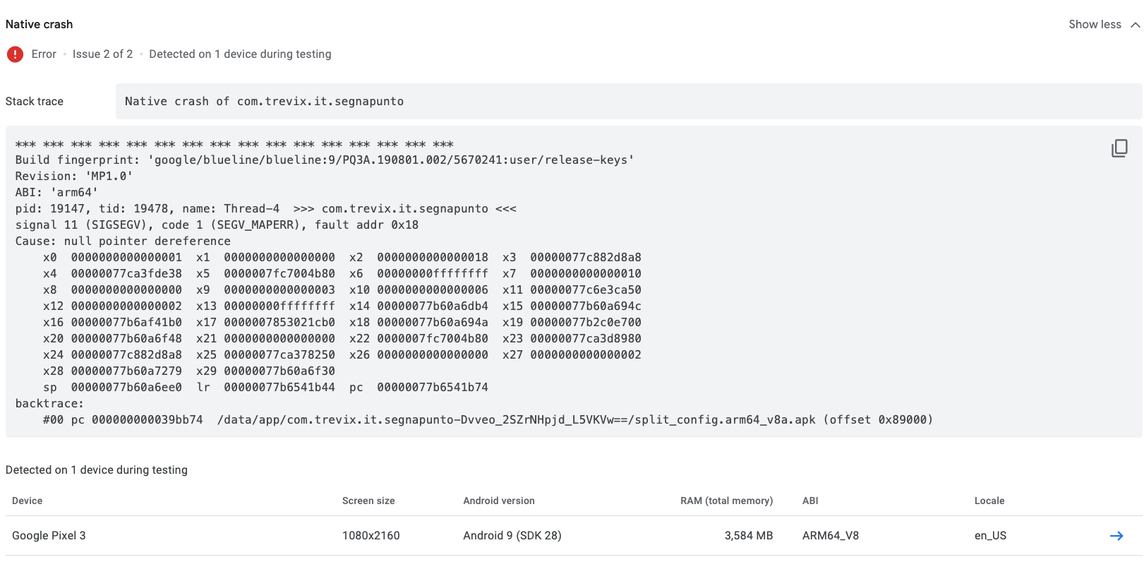Click the Show less label
Image resolution: width=1144 pixels, height=562 pixels.
(1094, 25)
